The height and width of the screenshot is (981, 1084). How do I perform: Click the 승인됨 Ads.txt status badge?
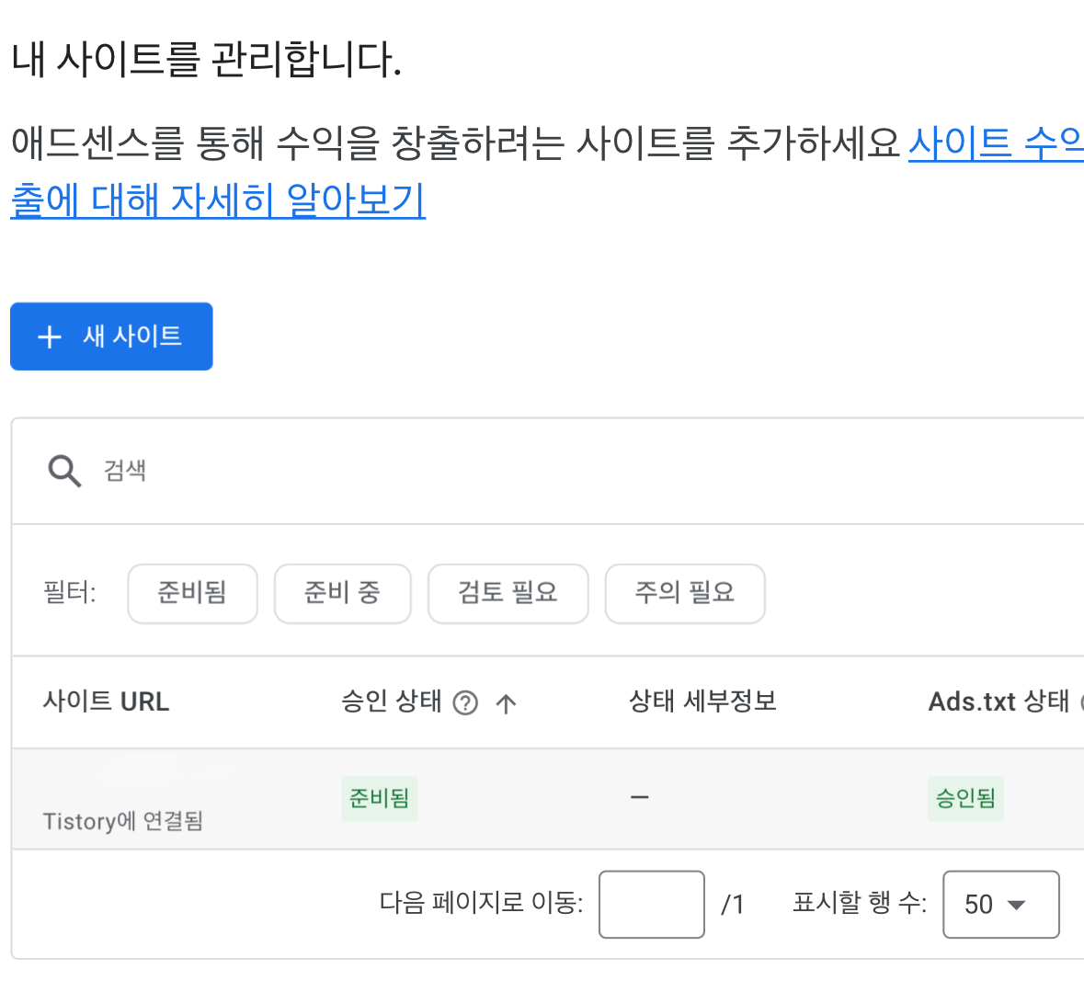[965, 800]
